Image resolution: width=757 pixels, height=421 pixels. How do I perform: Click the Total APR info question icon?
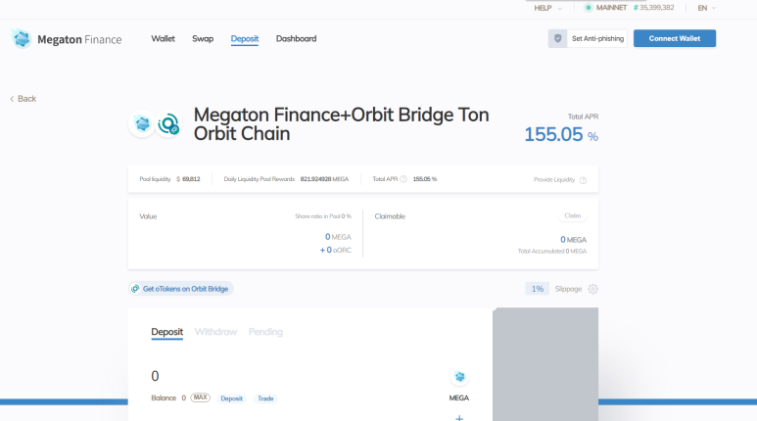pos(403,179)
